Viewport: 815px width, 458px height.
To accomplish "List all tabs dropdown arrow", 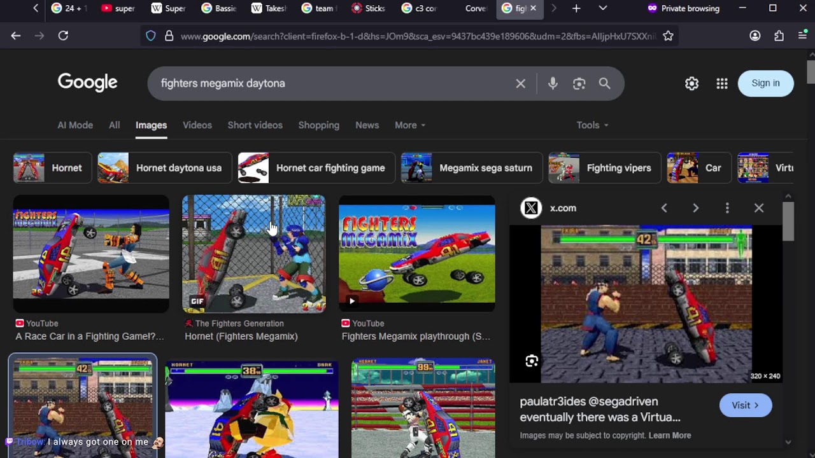I will [x=603, y=8].
